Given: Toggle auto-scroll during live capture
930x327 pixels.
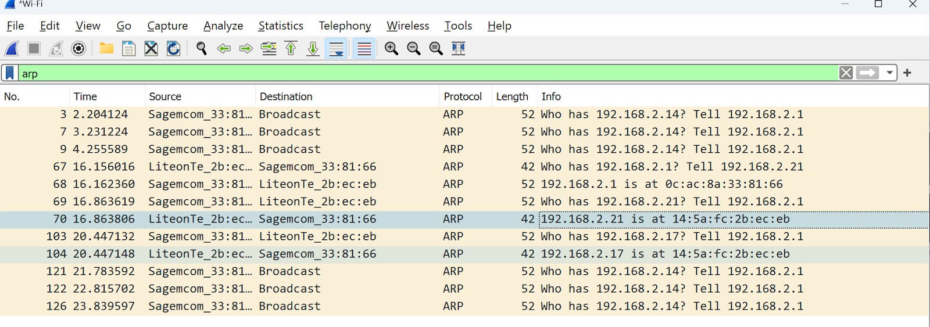Looking at the screenshot, I should point(337,48).
